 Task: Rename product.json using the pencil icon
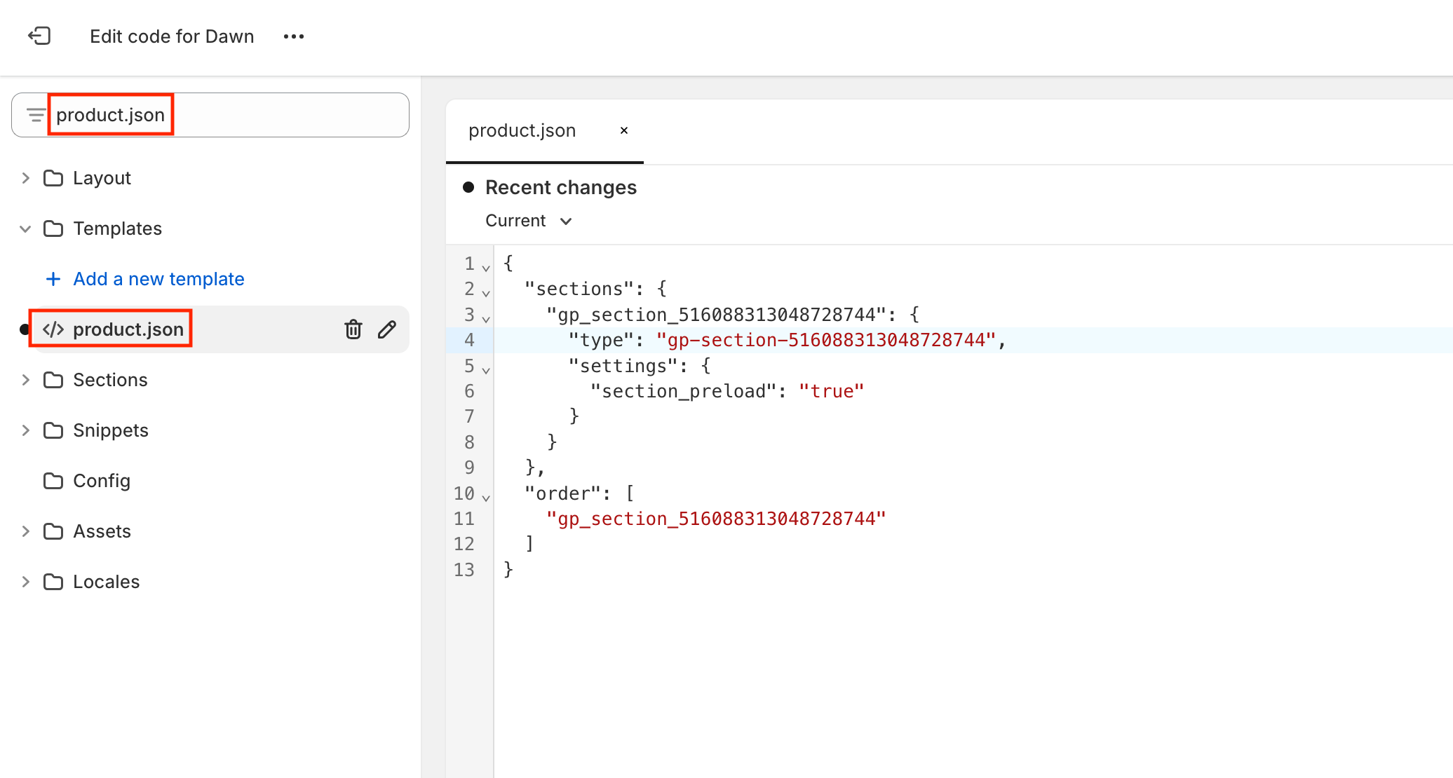386,329
